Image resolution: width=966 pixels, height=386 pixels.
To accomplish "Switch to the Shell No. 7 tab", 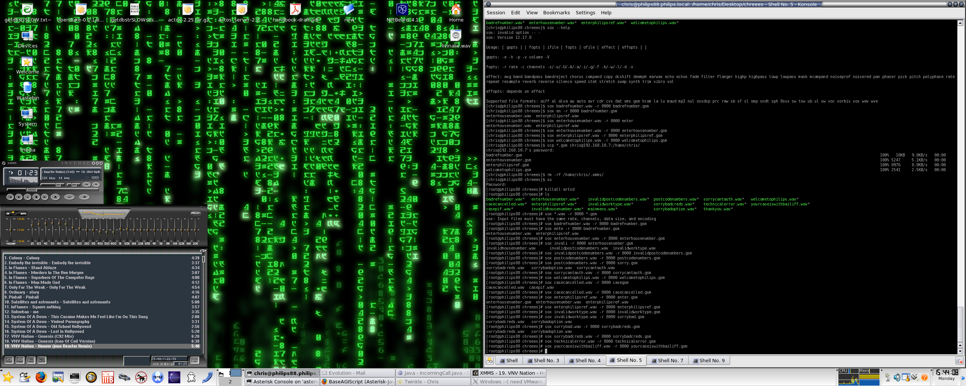I will (x=667, y=360).
